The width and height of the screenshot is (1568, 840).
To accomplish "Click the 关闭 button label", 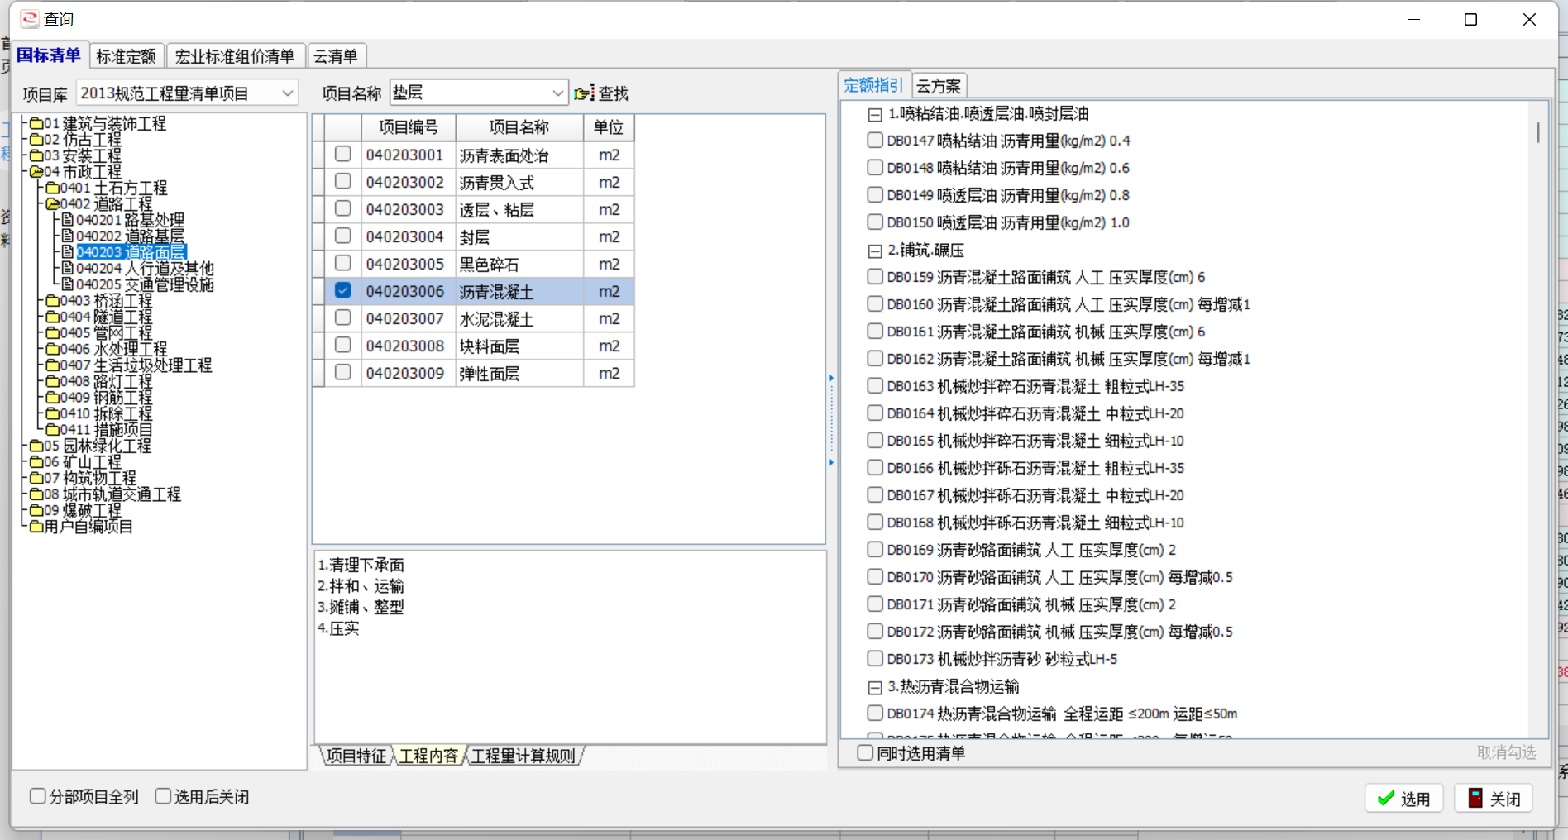I will (x=1505, y=799).
